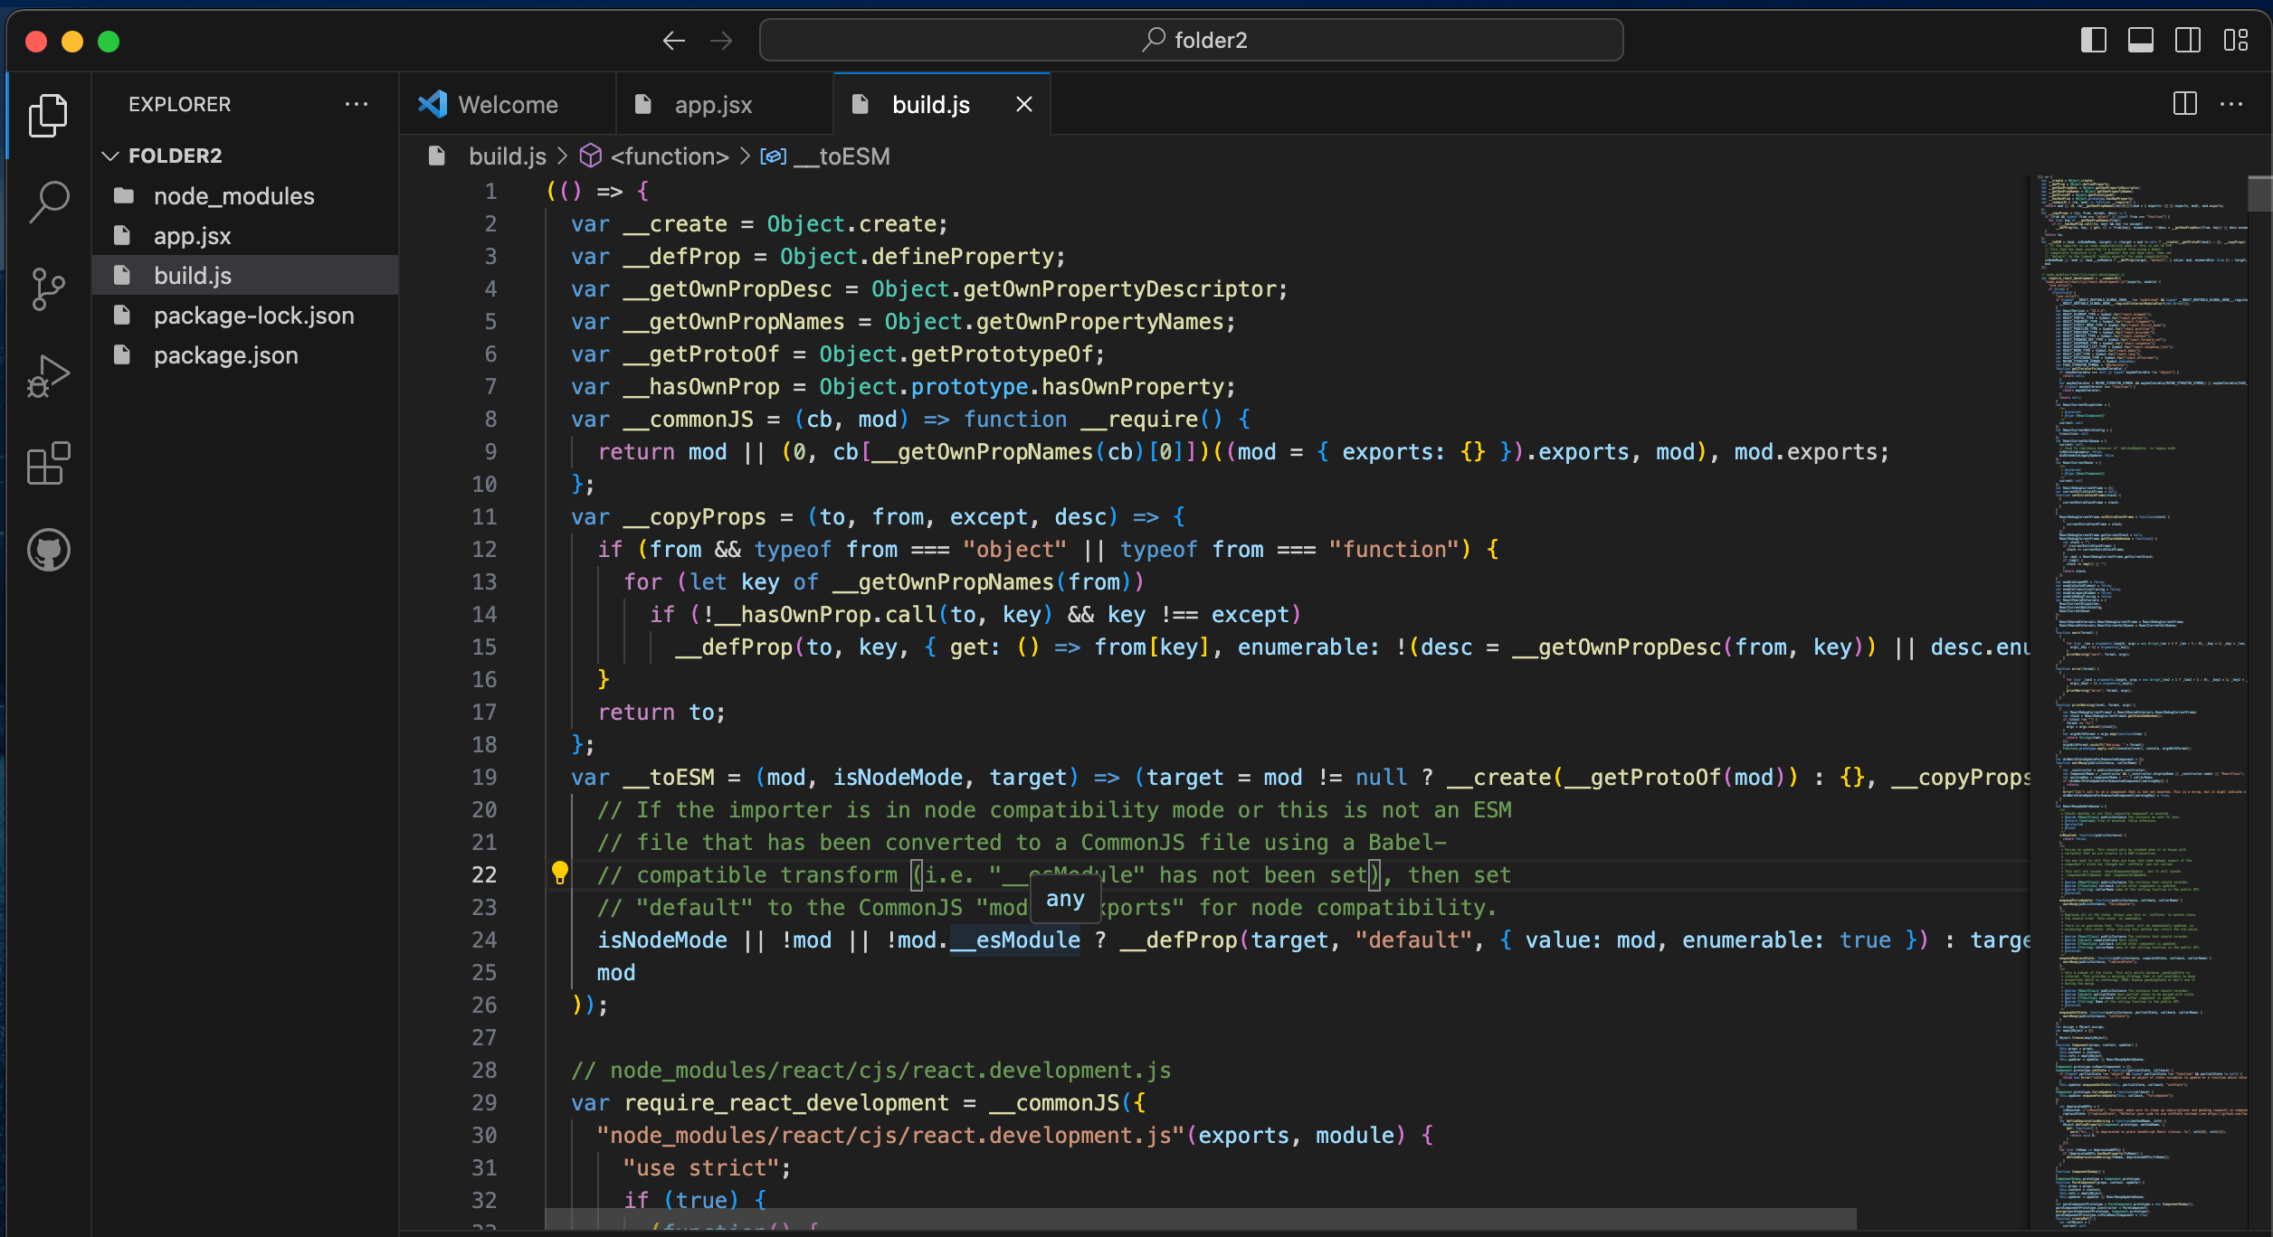Click __getProtoOf declaration on line 6
Image resolution: width=2273 pixels, height=1237 pixels.
pyautogui.click(x=701, y=354)
